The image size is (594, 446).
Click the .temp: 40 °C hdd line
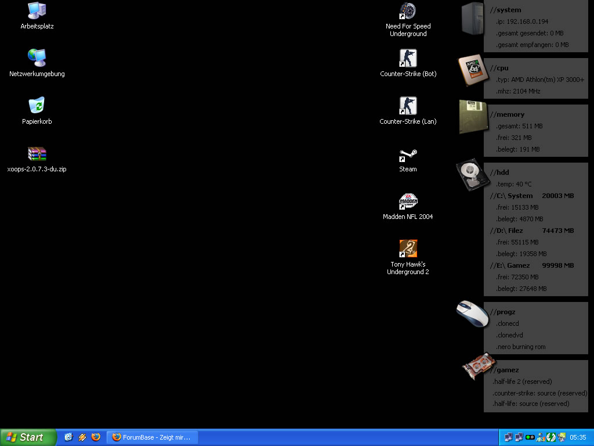tap(514, 184)
